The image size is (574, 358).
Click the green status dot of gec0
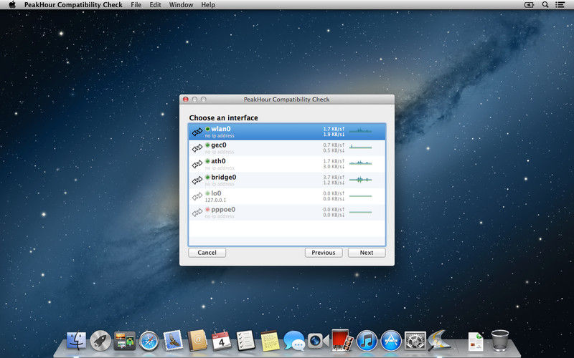(207, 145)
